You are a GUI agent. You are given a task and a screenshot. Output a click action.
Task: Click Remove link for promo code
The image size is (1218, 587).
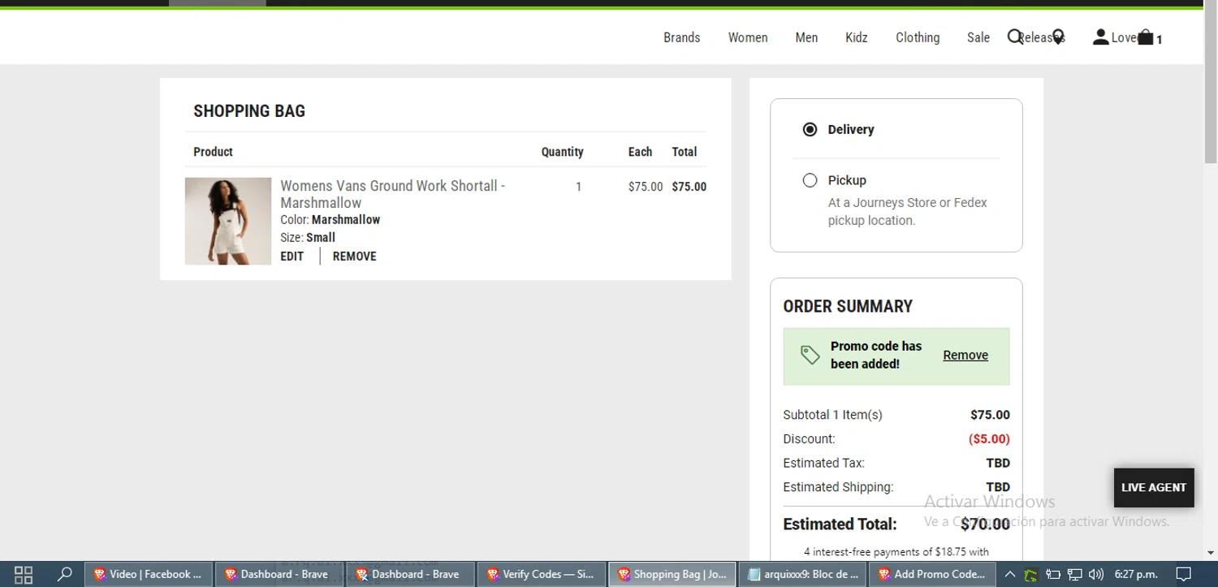click(965, 356)
